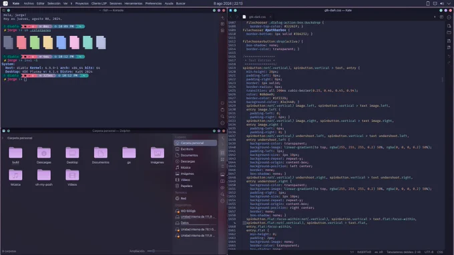Open the Sesiones menu
The height and width of the screenshot is (255, 454).
116,3
